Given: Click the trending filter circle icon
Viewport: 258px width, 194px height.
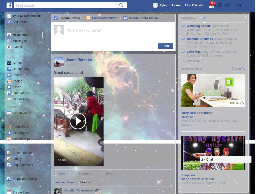Looking at the screenshot, I should point(204,18).
